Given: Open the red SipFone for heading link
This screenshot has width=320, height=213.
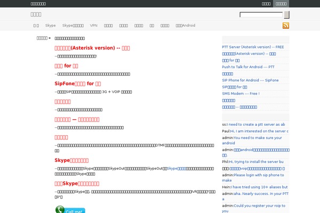Looking at the screenshot, I should click(78, 84).
